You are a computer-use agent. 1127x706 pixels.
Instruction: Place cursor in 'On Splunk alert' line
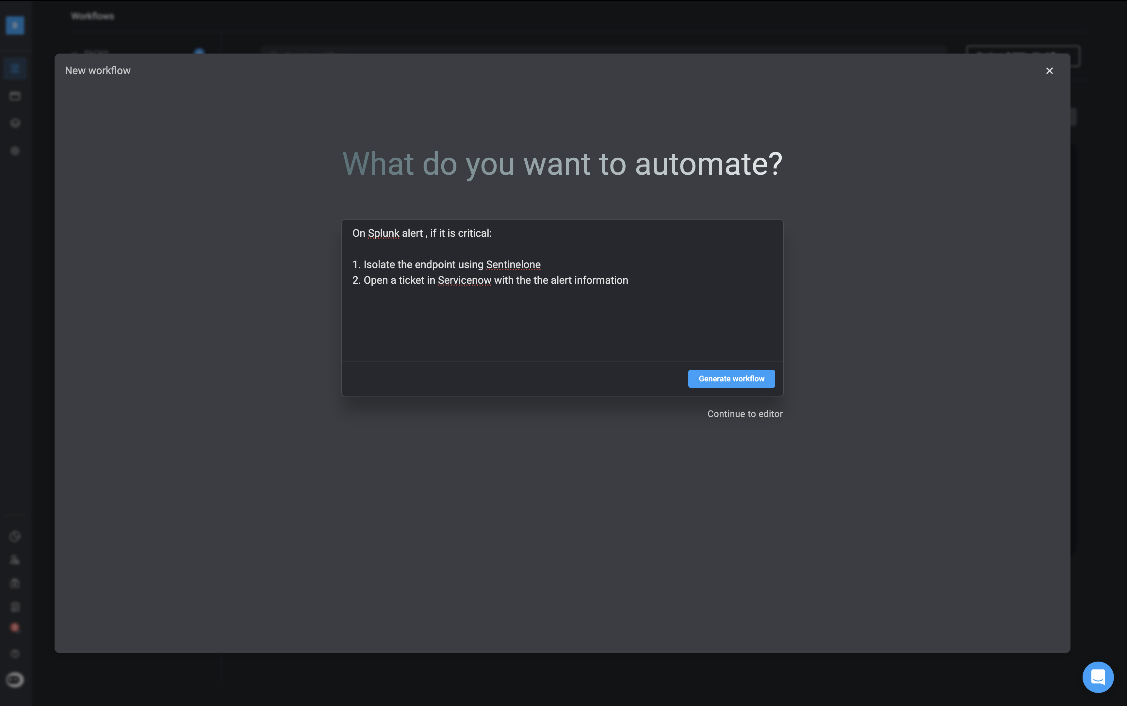[422, 233]
